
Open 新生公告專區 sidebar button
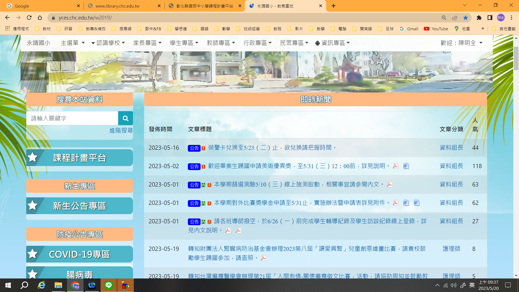[x=79, y=206]
